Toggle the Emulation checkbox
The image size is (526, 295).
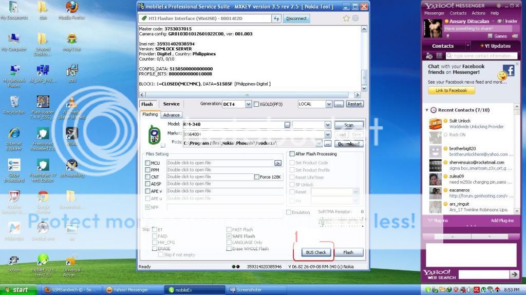click(289, 212)
